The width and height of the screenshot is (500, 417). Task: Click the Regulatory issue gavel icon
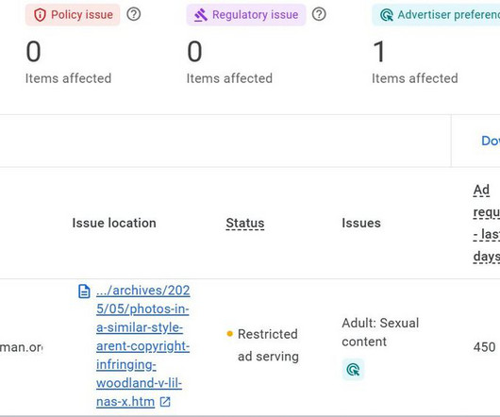201,15
